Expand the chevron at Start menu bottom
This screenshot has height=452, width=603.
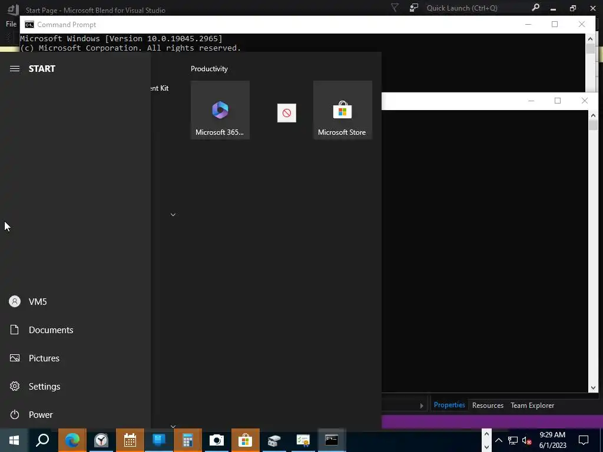click(x=173, y=426)
